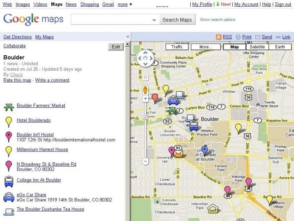
Task: Open the search box dropdown arrow
Action: [154, 20]
